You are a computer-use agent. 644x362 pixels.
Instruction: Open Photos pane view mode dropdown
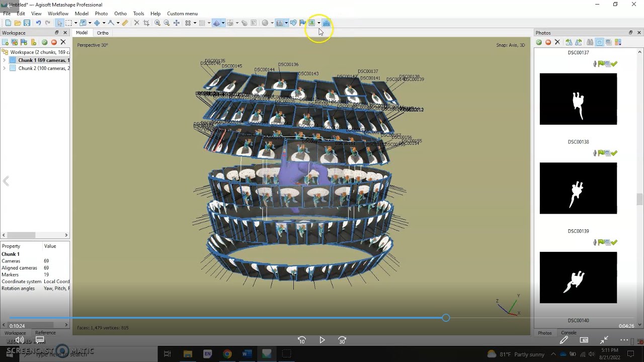pos(618,42)
